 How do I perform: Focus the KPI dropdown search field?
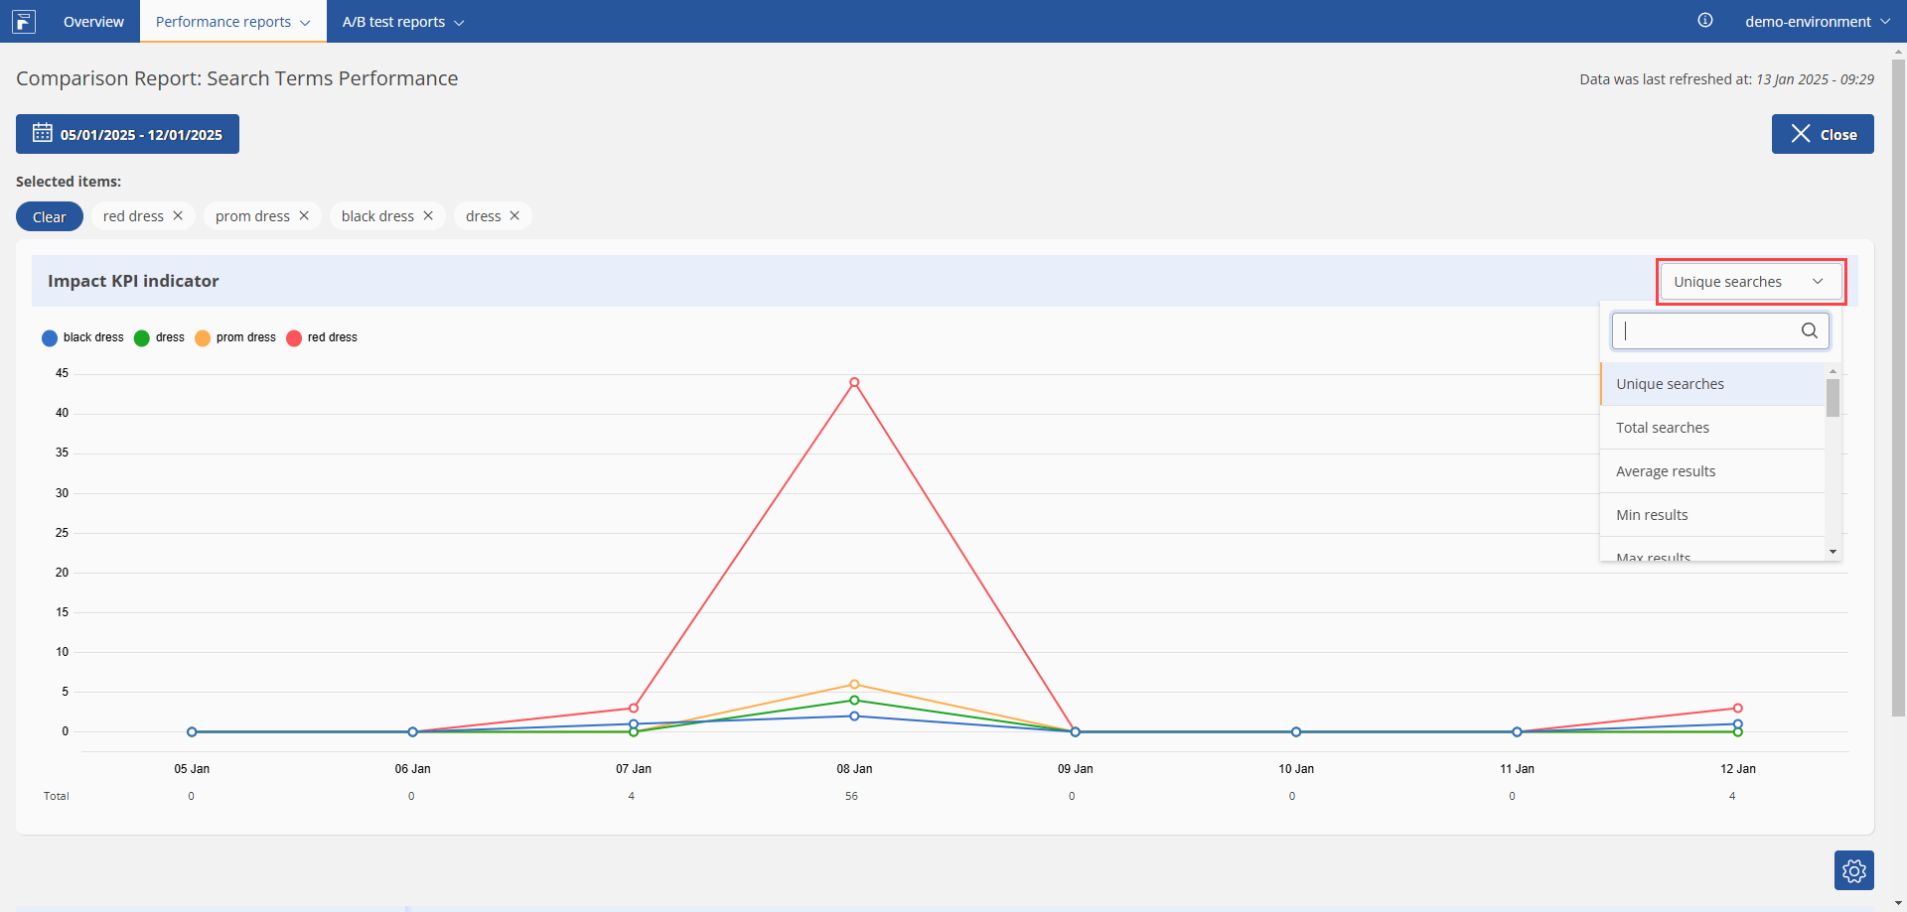1708,330
